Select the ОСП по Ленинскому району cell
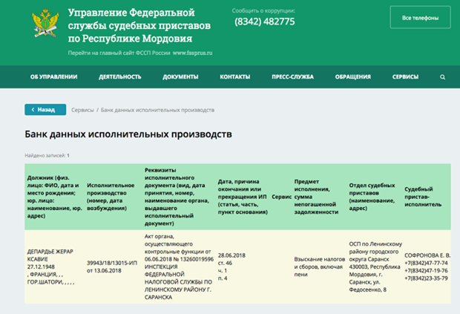460x314 pixels. tap(375, 266)
